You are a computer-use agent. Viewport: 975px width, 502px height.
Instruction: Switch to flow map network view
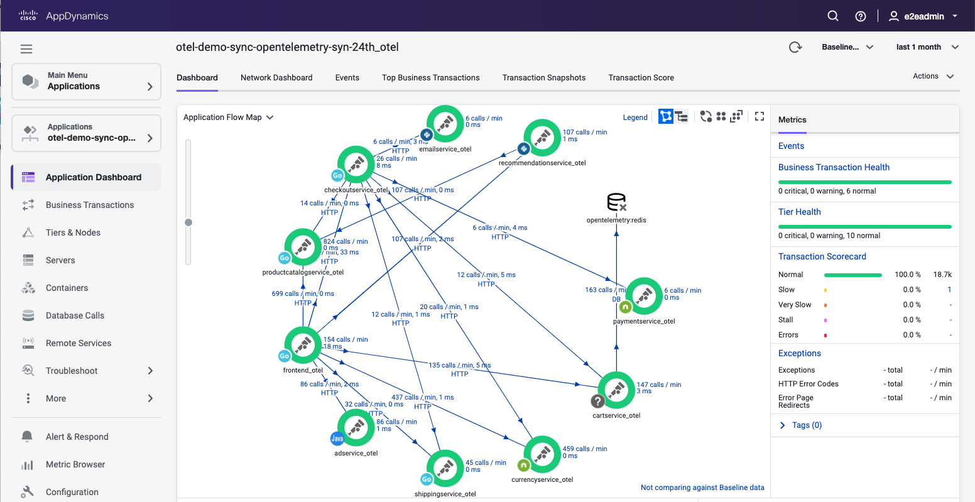[666, 116]
